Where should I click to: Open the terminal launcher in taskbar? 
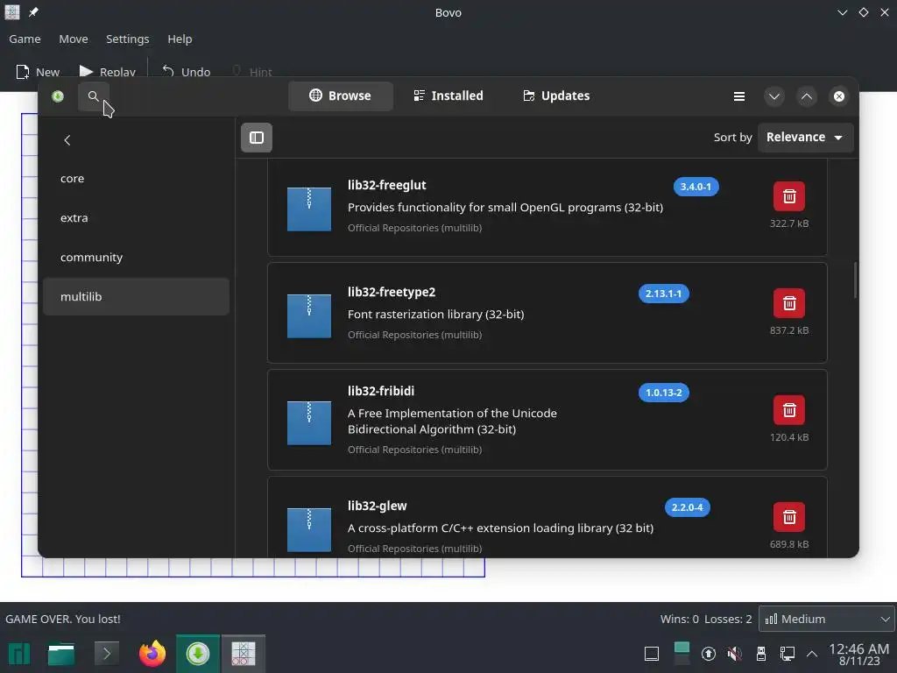click(106, 654)
